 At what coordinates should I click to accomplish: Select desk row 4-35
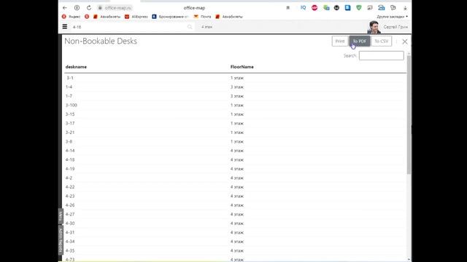235,250
